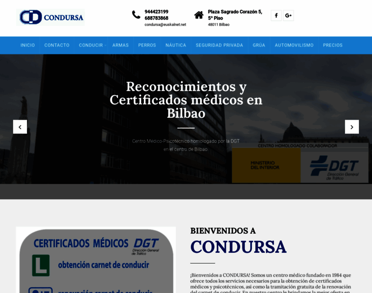Click the phone number 688783868
The image size is (372, 293).
click(x=156, y=18)
